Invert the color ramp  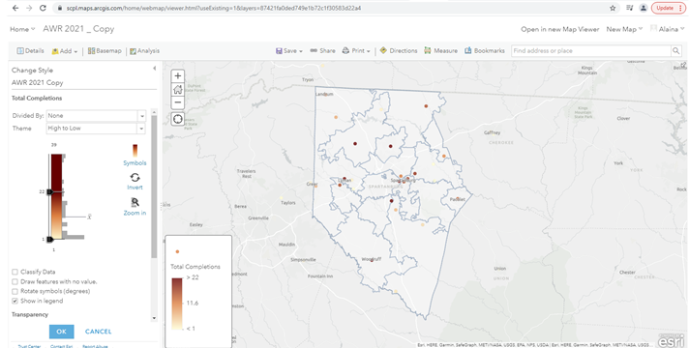pyautogui.click(x=135, y=181)
